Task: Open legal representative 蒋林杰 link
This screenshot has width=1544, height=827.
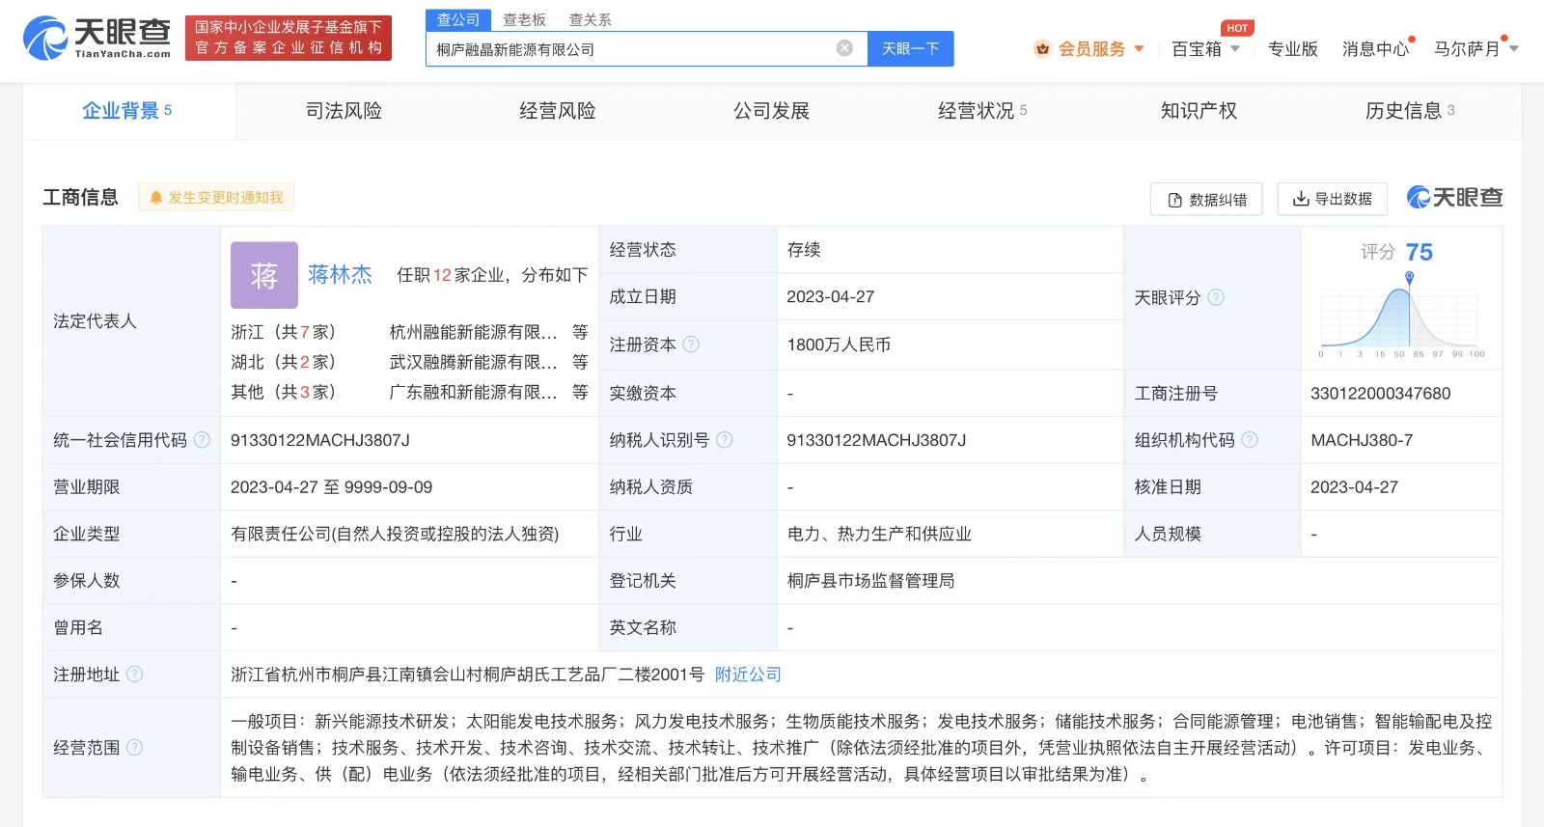Action: pyautogui.click(x=340, y=275)
